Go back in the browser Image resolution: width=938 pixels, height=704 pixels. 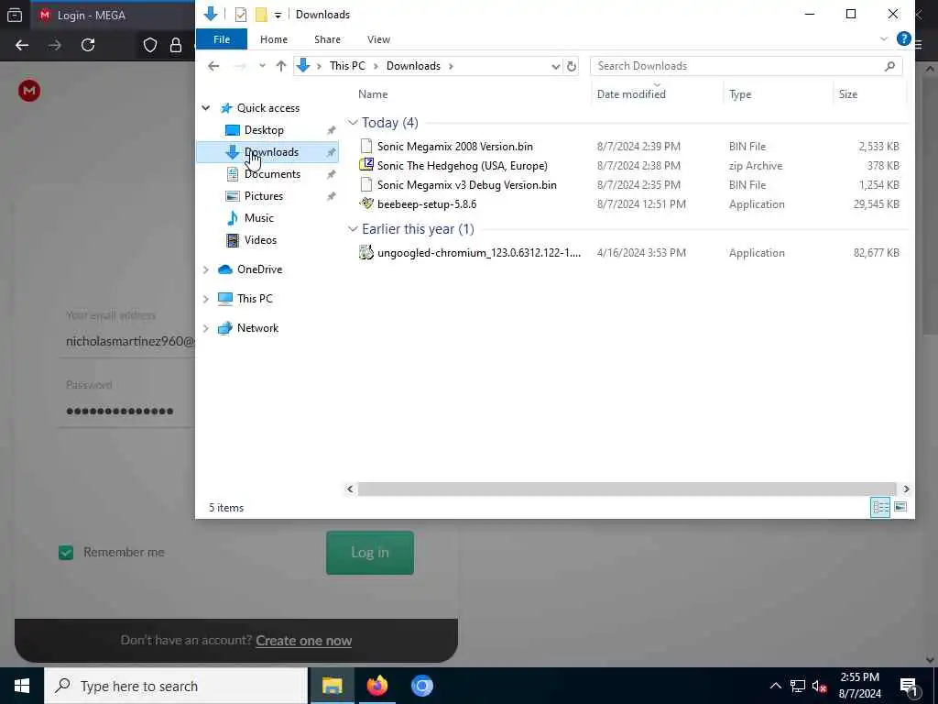(x=22, y=45)
